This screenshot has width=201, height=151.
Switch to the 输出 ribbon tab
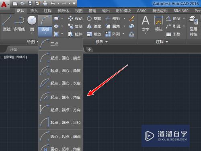click(106, 11)
